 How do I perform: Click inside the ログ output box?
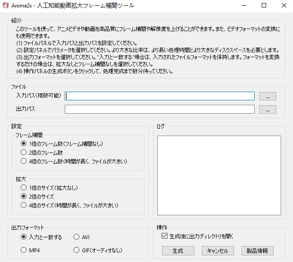tap(219, 175)
